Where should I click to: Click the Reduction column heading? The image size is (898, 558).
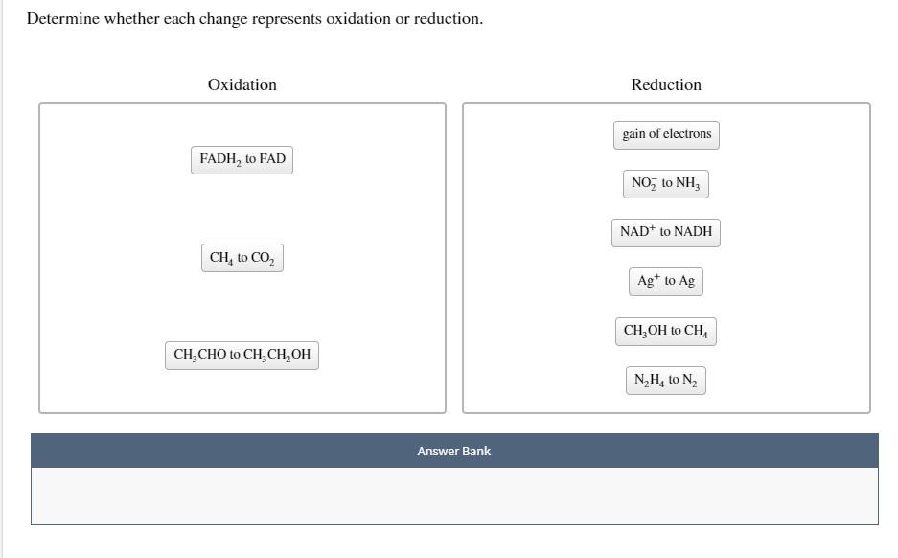[665, 84]
